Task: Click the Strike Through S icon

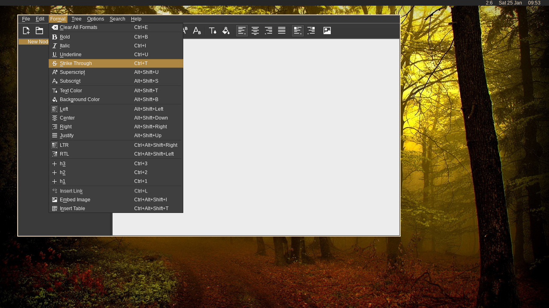Action: pos(54,63)
